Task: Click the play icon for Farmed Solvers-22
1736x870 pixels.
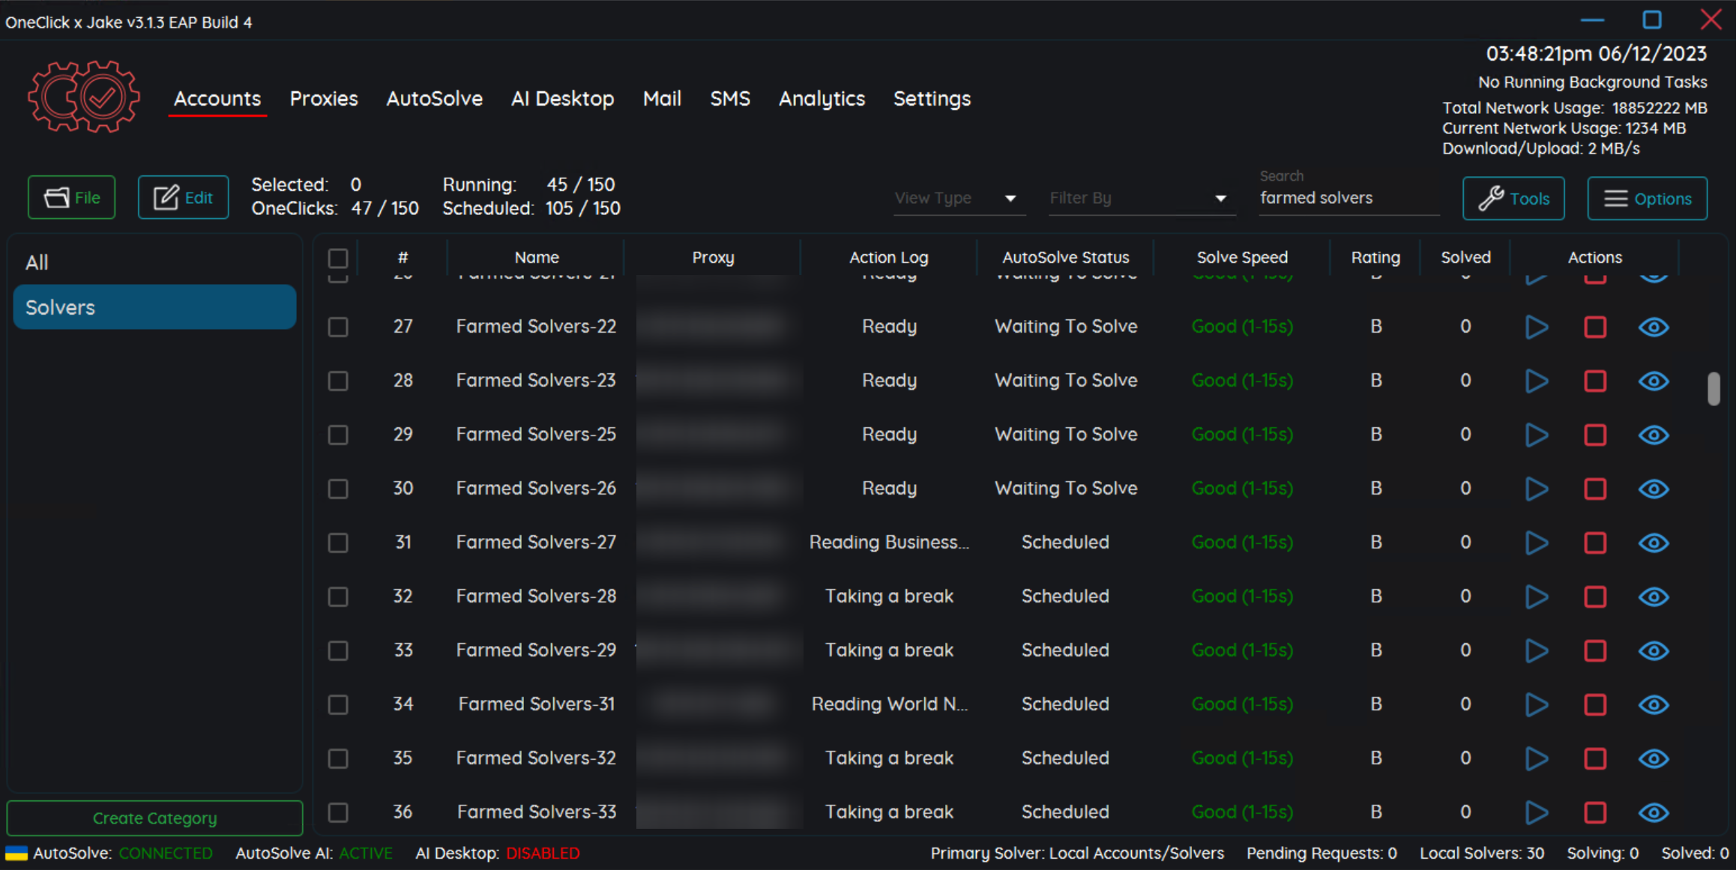Action: [x=1536, y=327]
